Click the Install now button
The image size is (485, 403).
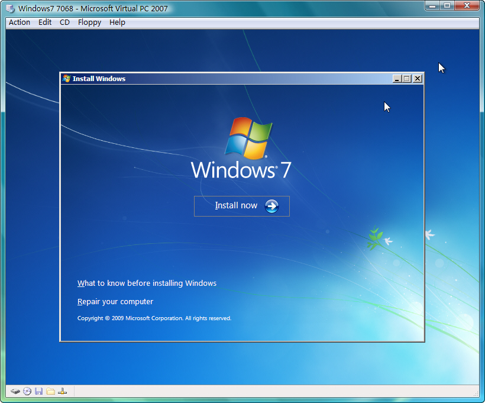point(242,206)
